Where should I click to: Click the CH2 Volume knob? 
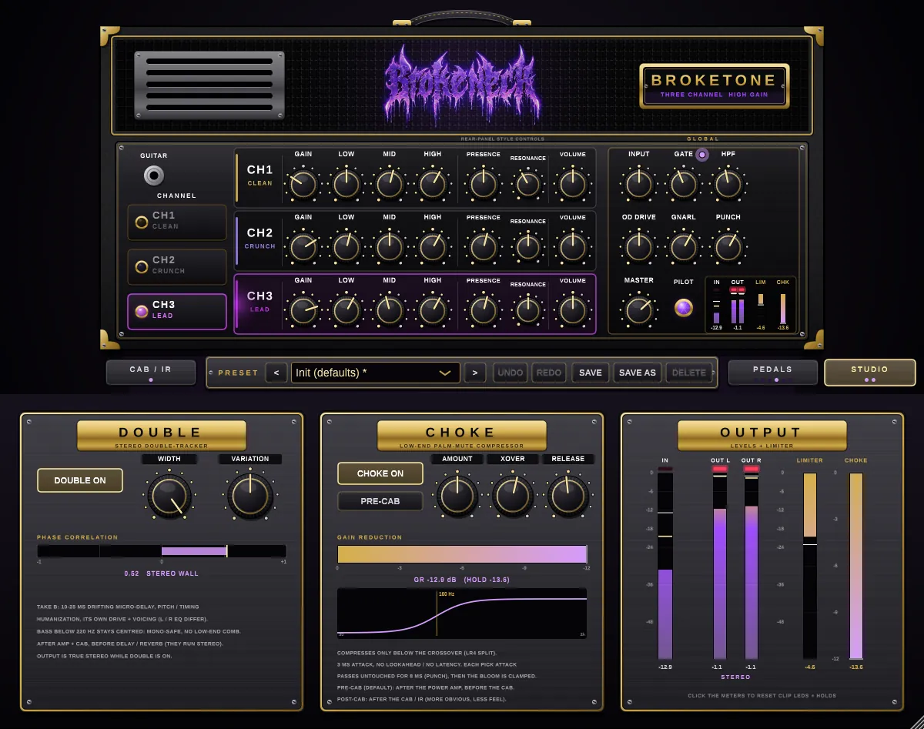coord(573,248)
